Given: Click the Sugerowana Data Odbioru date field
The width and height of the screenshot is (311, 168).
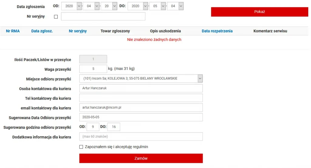Looking at the screenshot, I should click(141, 117).
